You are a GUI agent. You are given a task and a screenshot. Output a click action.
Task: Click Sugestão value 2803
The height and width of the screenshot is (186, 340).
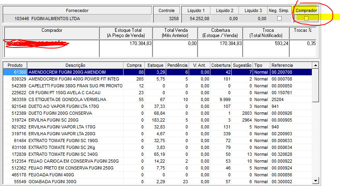(x=247, y=113)
